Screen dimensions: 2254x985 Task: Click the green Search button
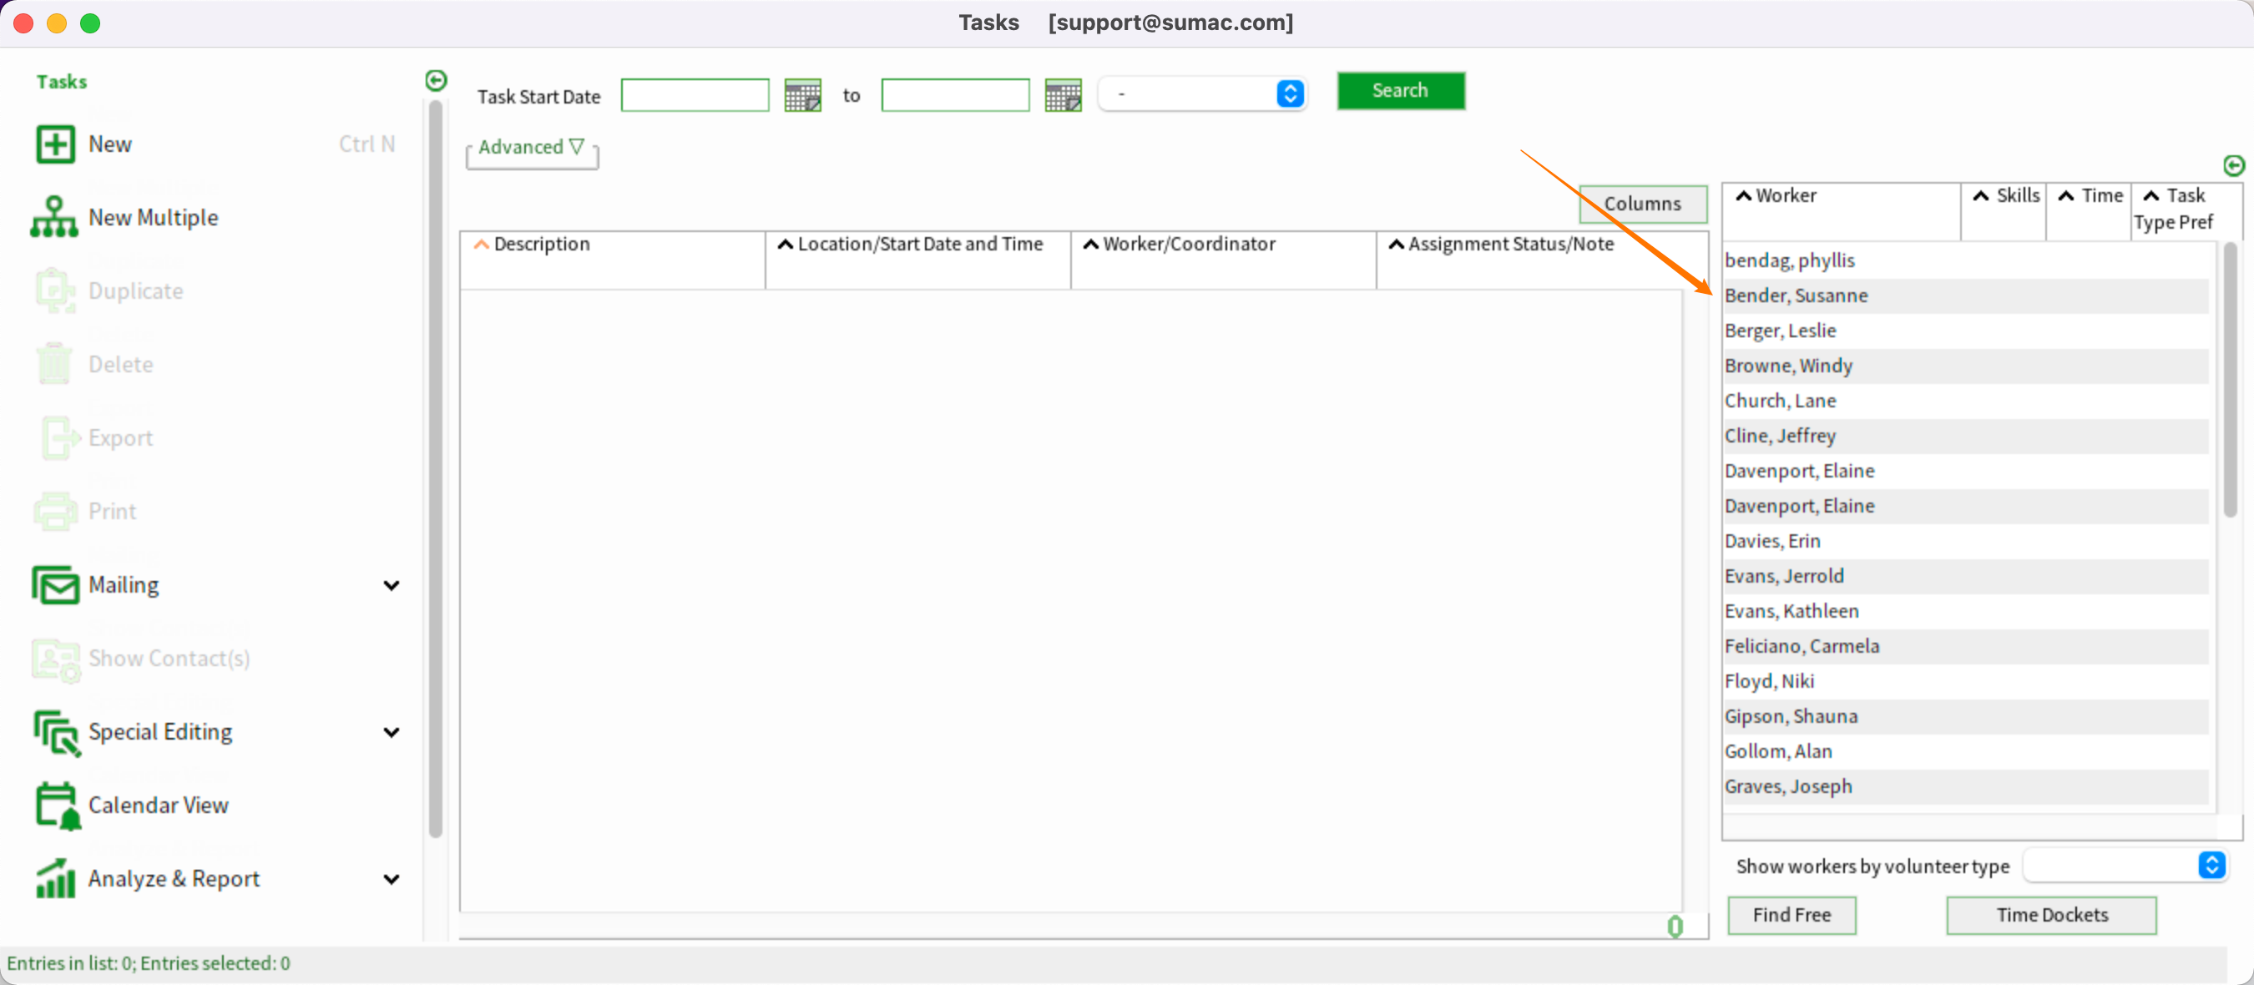pos(1400,91)
